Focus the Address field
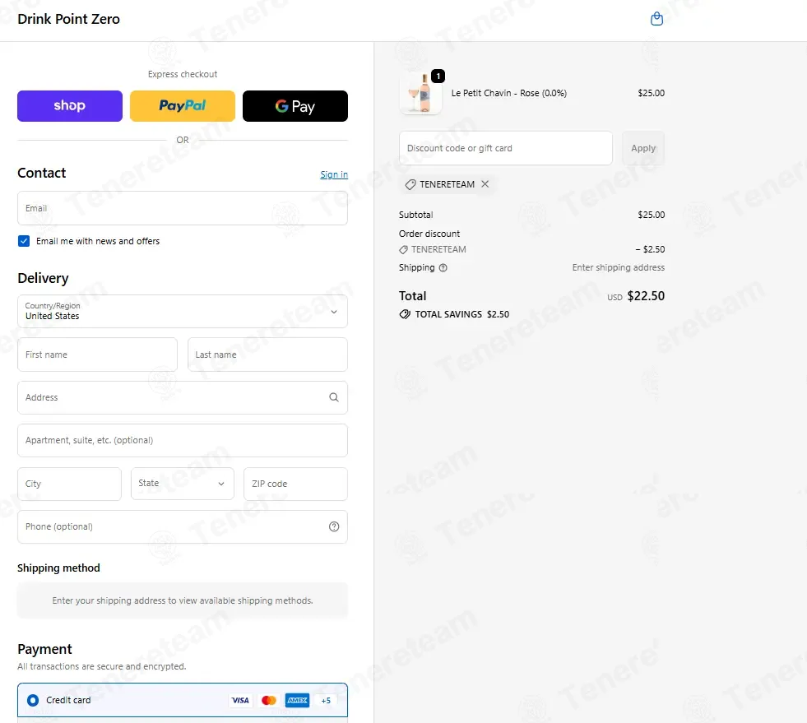This screenshot has height=723, width=807. click(x=182, y=397)
